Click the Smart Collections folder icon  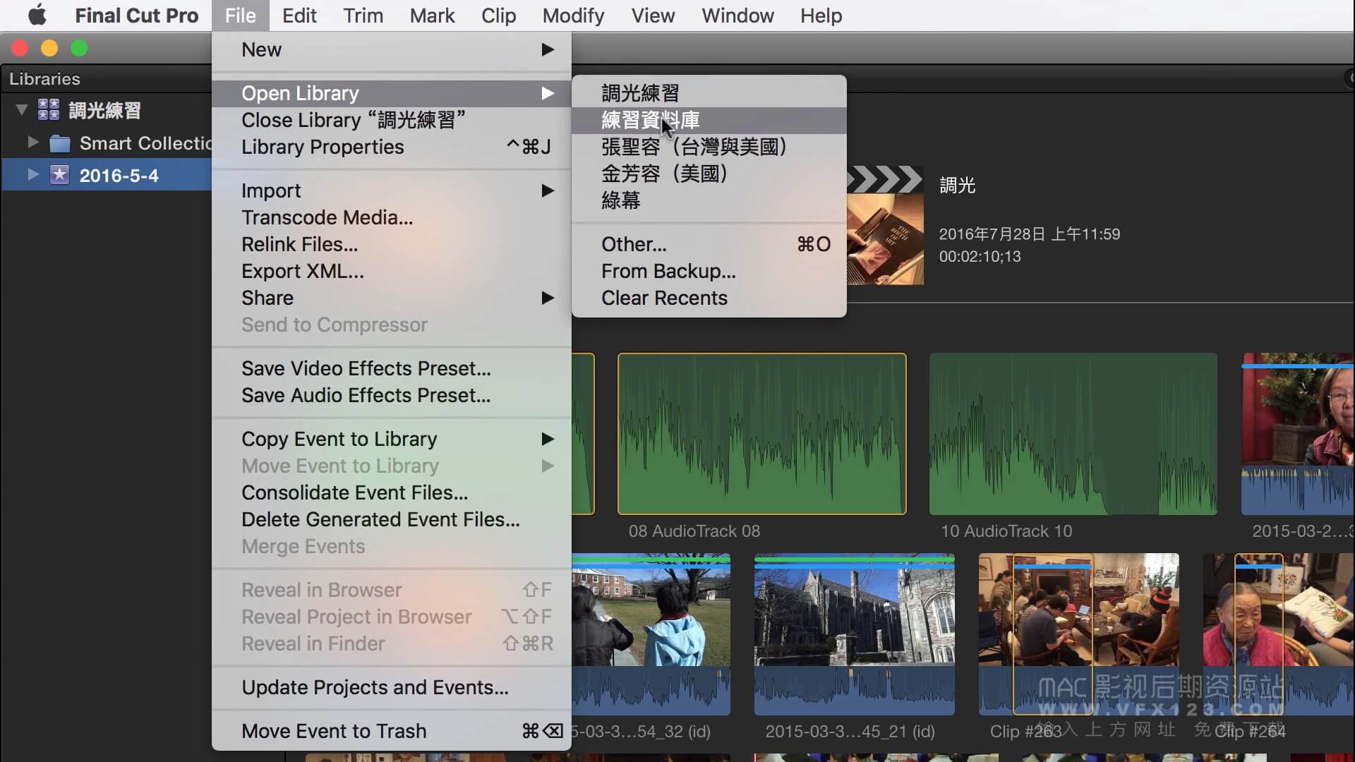(60, 143)
